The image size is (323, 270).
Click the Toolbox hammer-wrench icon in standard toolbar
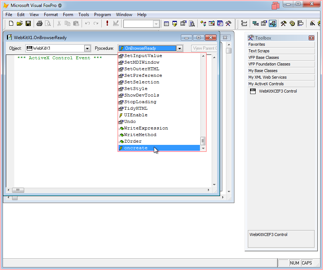click(229, 24)
